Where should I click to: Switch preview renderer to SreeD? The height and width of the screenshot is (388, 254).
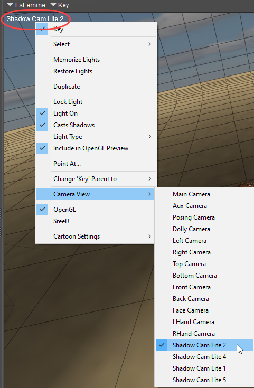click(61, 221)
